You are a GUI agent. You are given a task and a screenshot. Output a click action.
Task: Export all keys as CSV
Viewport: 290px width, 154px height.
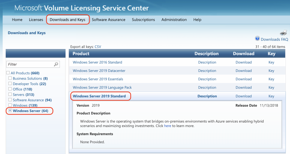98,47
